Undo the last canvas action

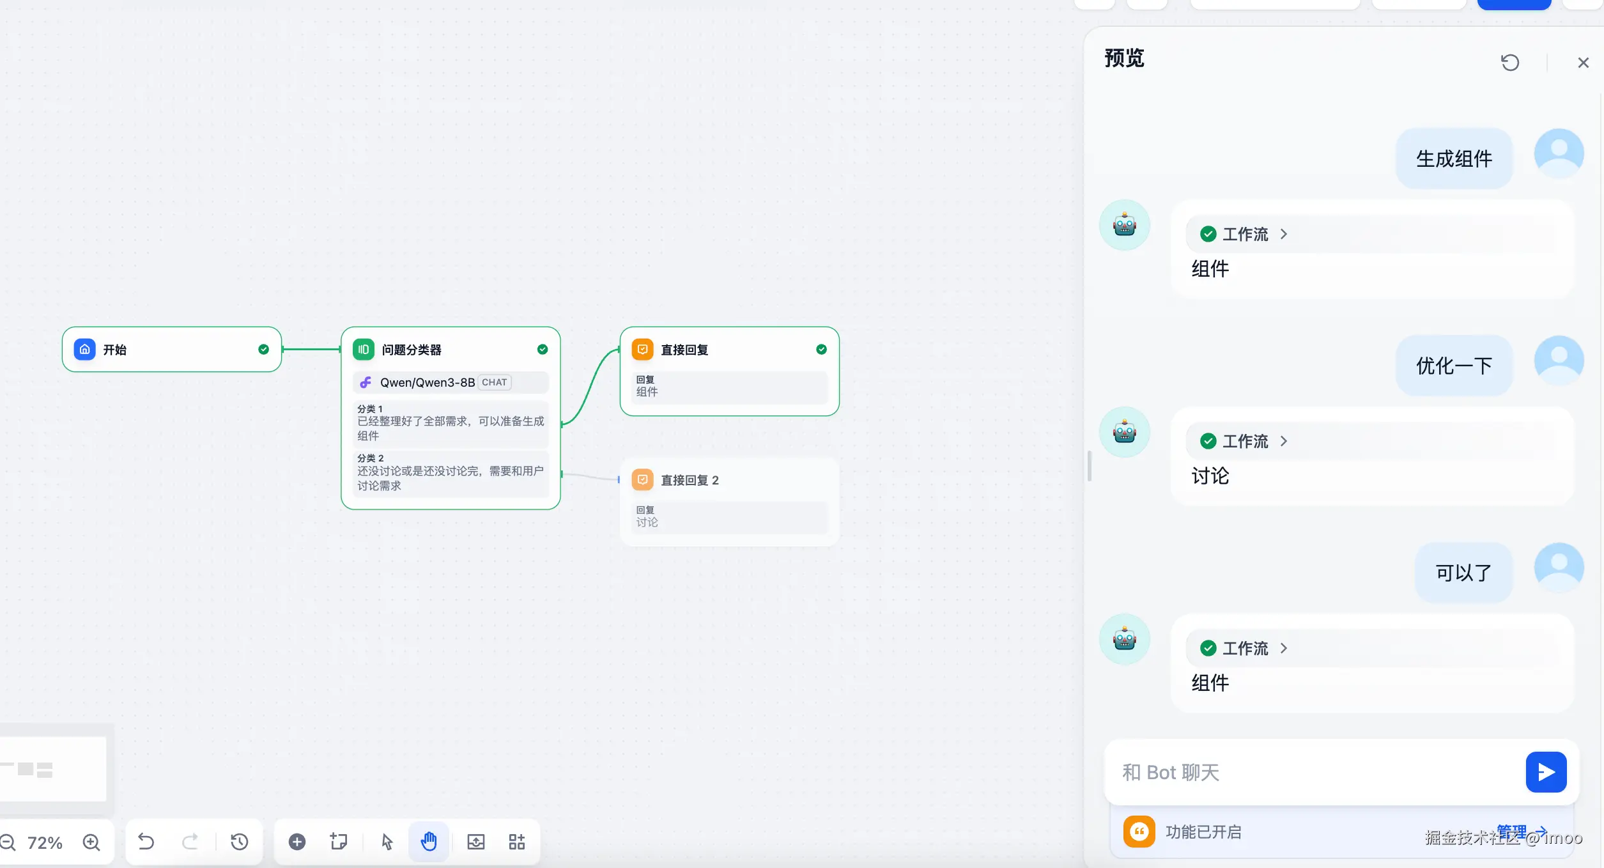click(x=146, y=842)
